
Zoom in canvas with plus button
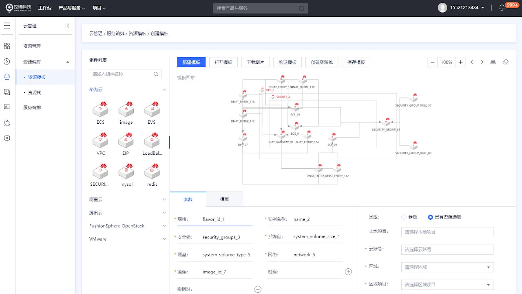click(x=460, y=62)
